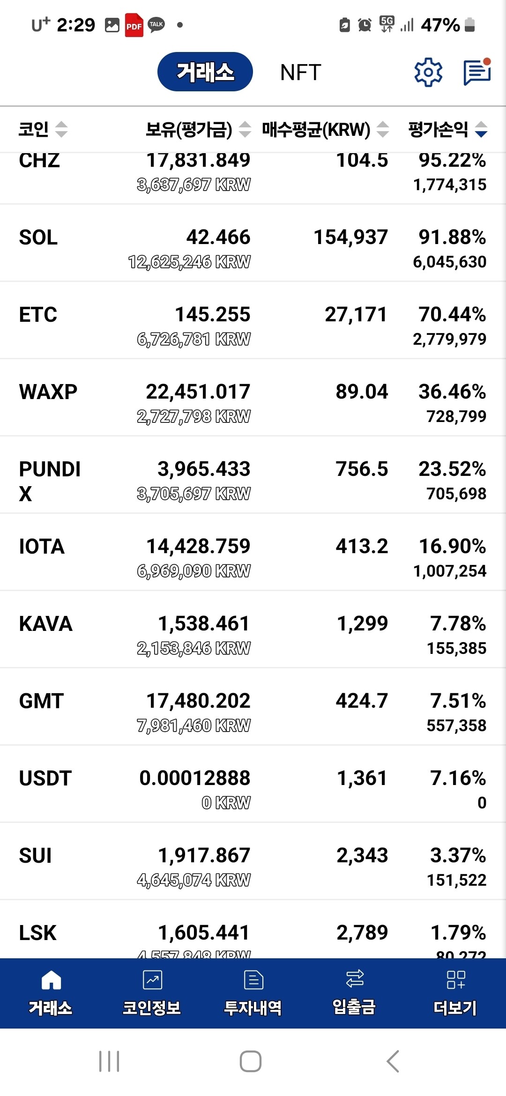
Task: Open the 투자내역 document icon
Action: pyautogui.click(x=253, y=980)
